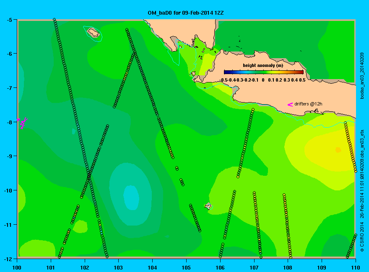Viewport: 369px width, 272px height.
Task: Click the y-axis label -11
Action: coord(8,225)
